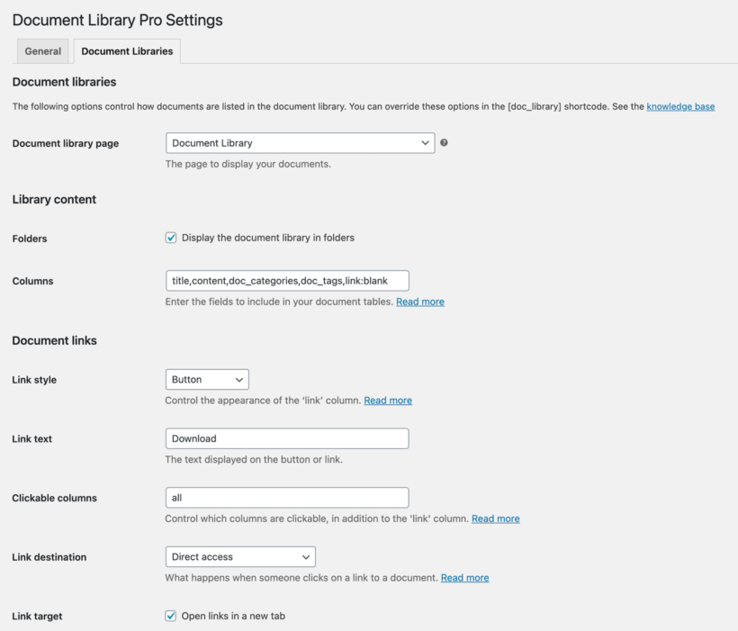This screenshot has width=738, height=631.
Task: Click the chevron arrow on Link style select
Action: [x=238, y=380]
